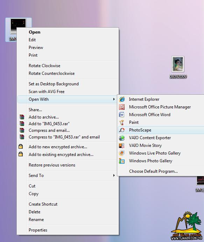
Task: Choose Restore previous versions entry
Action: pyautogui.click(x=52, y=165)
